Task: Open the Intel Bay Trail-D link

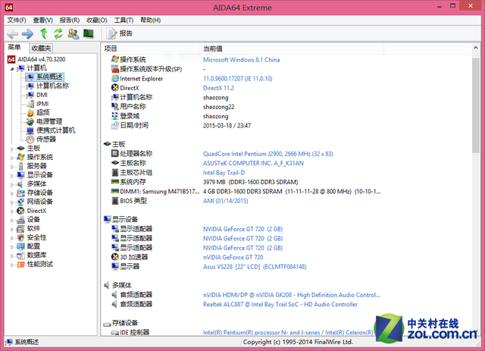Action: click(224, 173)
